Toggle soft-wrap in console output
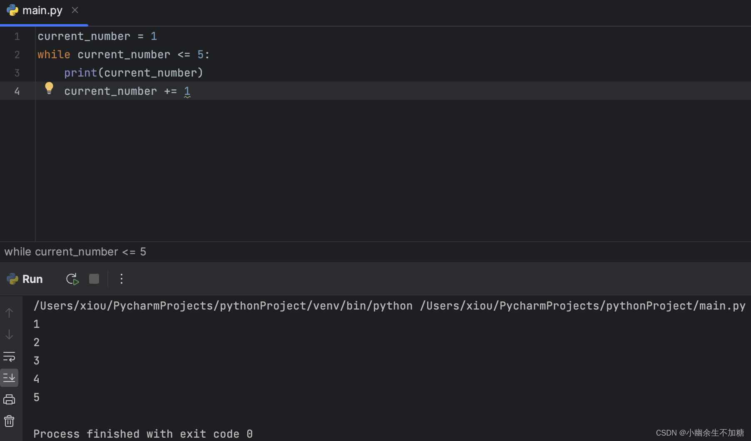The image size is (751, 441). (x=9, y=357)
